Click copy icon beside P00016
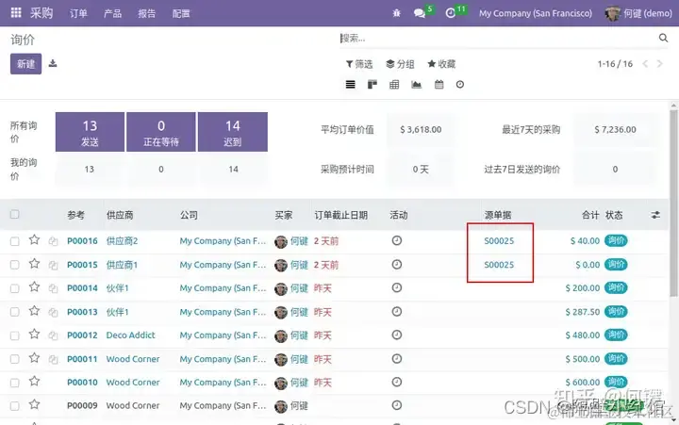 click(53, 241)
